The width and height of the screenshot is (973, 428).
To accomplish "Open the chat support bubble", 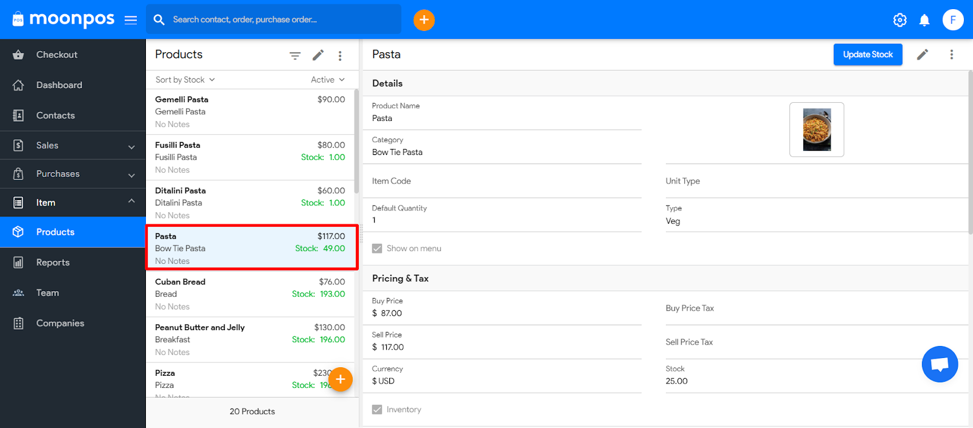I will coord(940,364).
